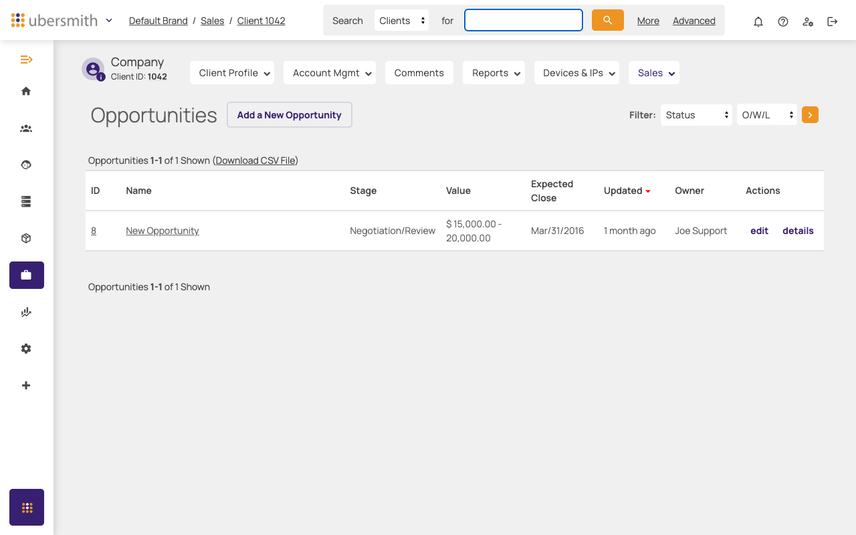Screen dimensions: 856x535
Task: Click the Company client avatar icon
Action: [x=93, y=69]
